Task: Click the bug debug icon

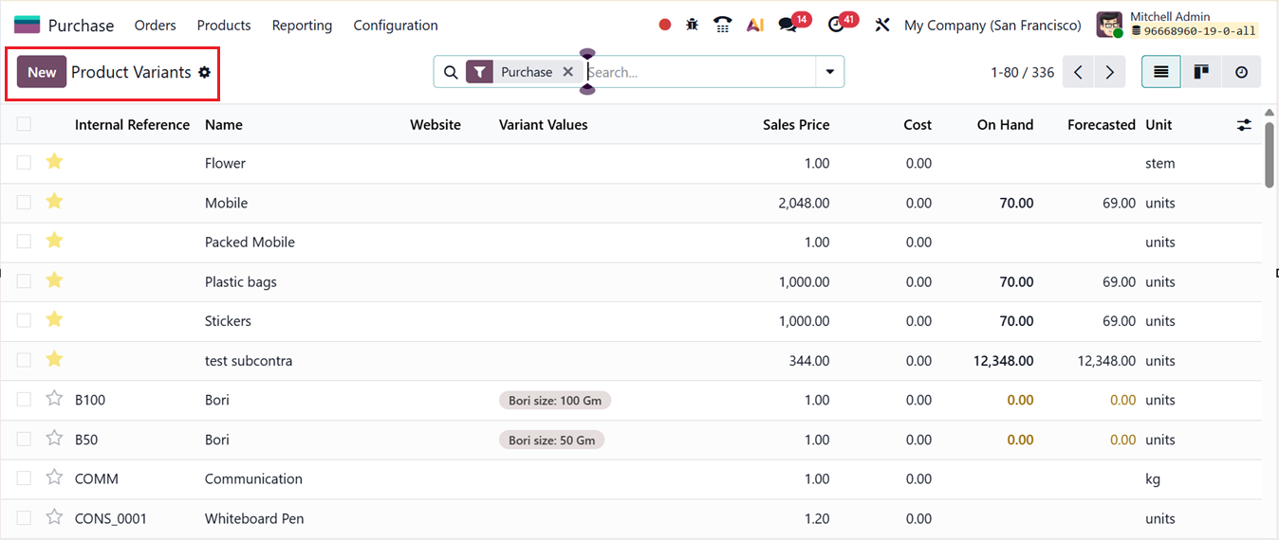Action: click(693, 26)
